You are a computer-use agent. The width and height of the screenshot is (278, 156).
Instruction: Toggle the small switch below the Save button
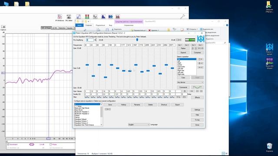tap(108, 109)
